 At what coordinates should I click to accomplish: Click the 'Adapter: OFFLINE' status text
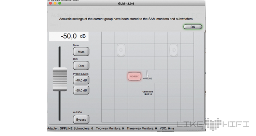pyautogui.click(x=60, y=129)
